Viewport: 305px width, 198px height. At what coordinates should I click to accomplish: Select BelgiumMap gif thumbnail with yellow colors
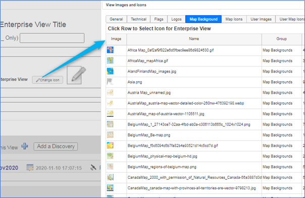coord(110,146)
